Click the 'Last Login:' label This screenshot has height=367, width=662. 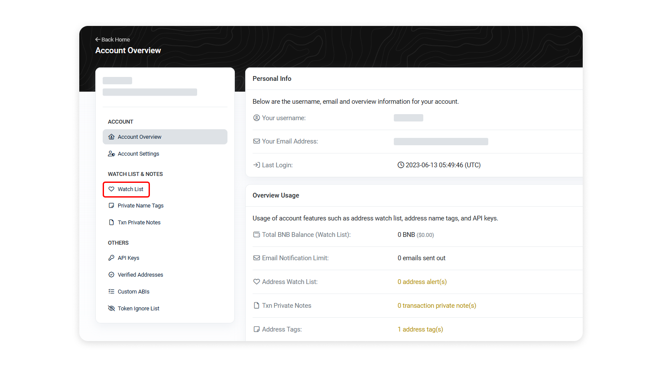(277, 165)
